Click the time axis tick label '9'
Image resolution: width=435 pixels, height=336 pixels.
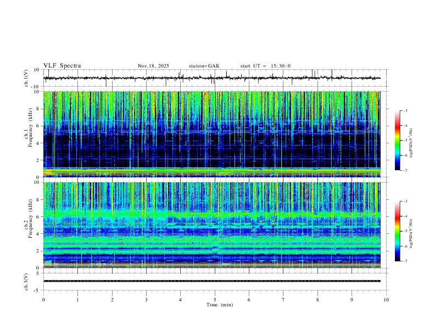pos(352,300)
